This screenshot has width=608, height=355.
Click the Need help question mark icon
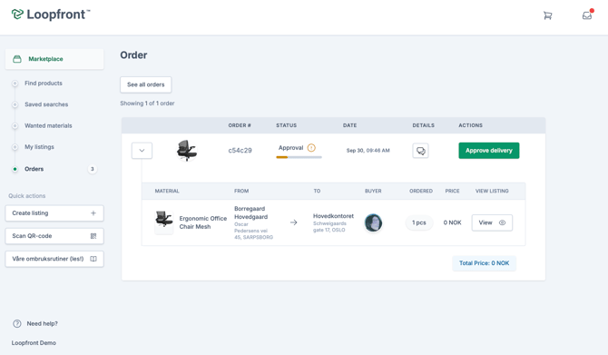[x=17, y=323]
